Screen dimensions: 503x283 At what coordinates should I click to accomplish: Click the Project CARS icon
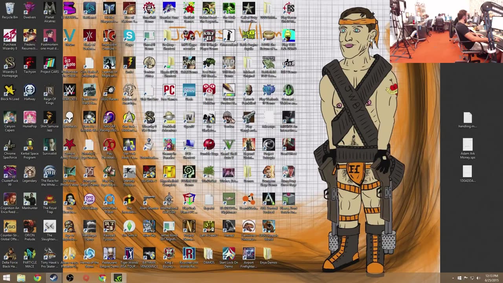coord(50,65)
